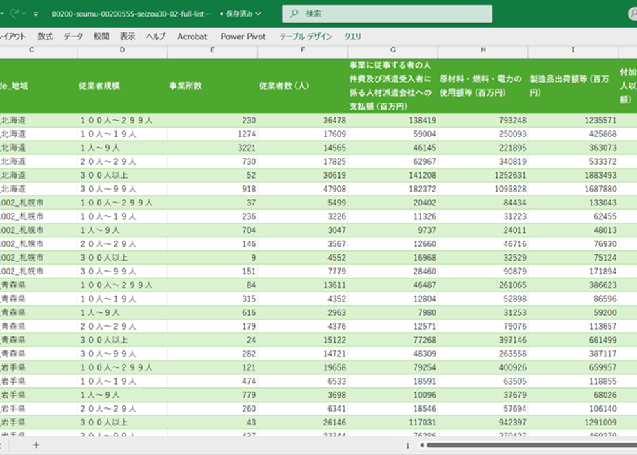637x455 pixels.
Task: Click the 人材派遣会社への支払額 header cell
Action: coord(393,85)
